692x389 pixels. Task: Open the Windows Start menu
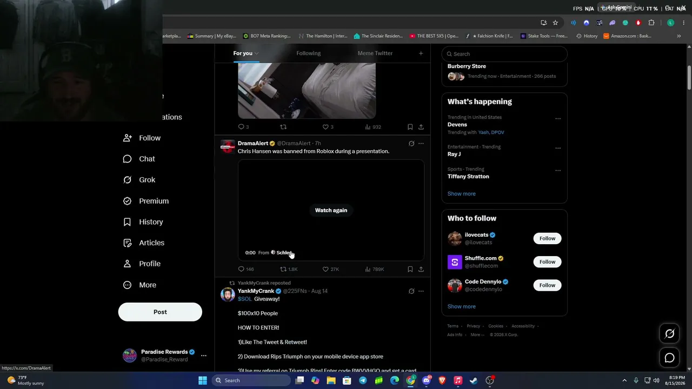(203, 380)
